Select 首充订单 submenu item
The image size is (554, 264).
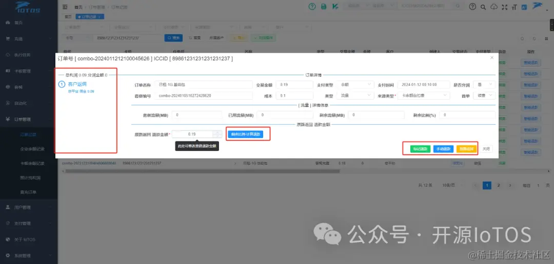pyautogui.click(x=29, y=192)
